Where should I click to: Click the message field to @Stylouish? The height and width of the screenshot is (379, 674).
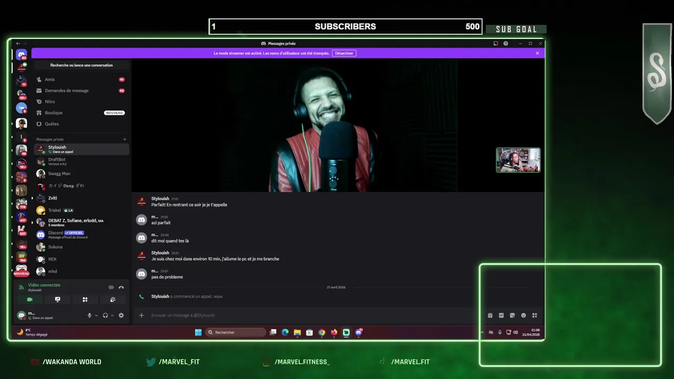tap(316, 315)
